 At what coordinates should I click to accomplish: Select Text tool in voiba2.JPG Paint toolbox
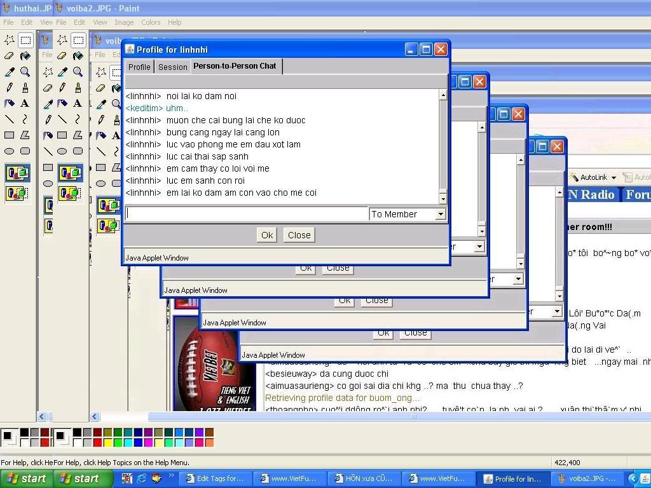click(78, 103)
